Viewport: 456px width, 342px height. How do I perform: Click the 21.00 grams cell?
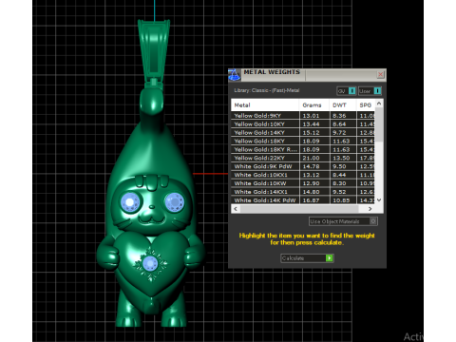314,158
